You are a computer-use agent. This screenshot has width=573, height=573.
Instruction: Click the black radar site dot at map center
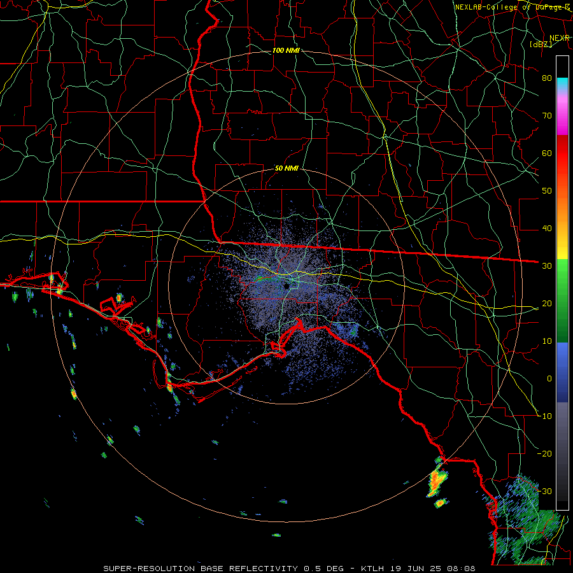[287, 286]
